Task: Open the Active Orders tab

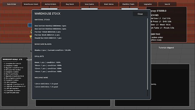Action: click(50, 4)
